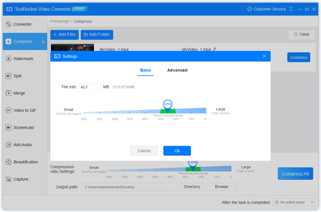Go to Homepage breadcrumb
The width and height of the screenshot is (321, 212).
tap(60, 21)
